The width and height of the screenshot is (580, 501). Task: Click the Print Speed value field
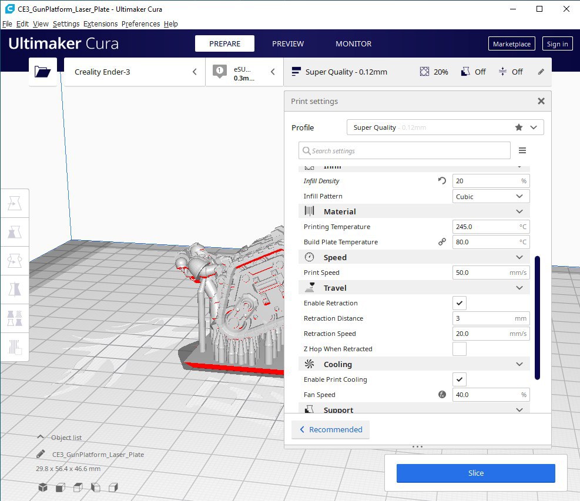[491, 273]
